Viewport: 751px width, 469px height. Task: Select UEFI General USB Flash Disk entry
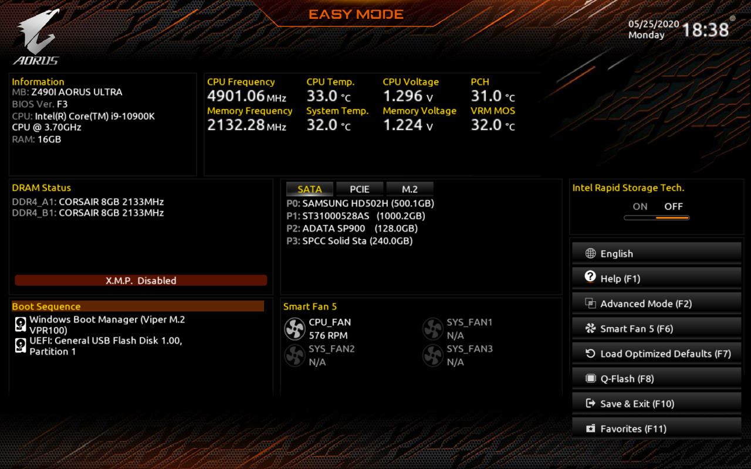(x=99, y=346)
